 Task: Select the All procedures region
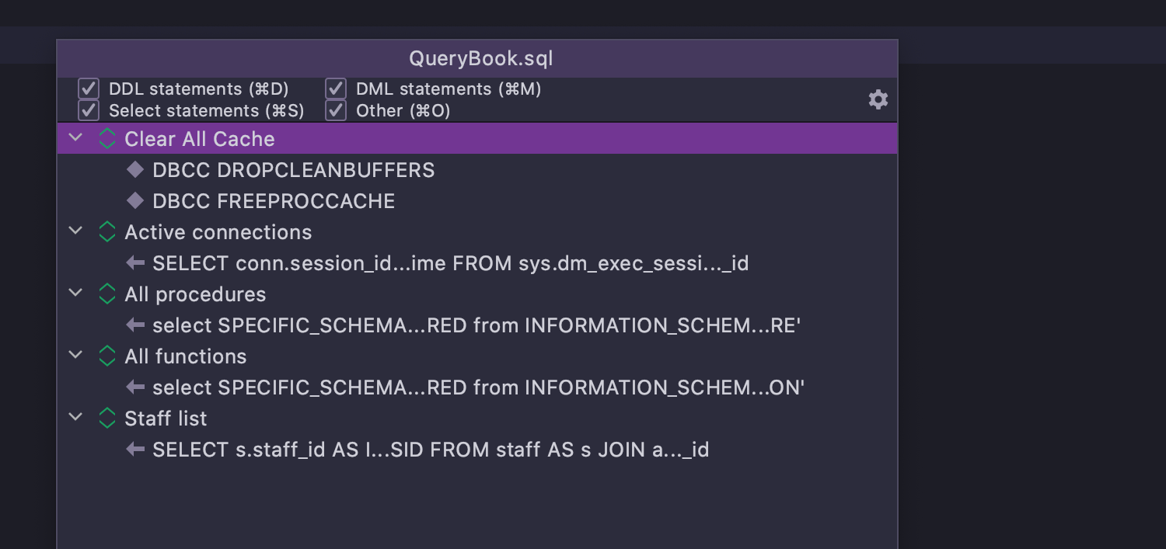pos(477,294)
